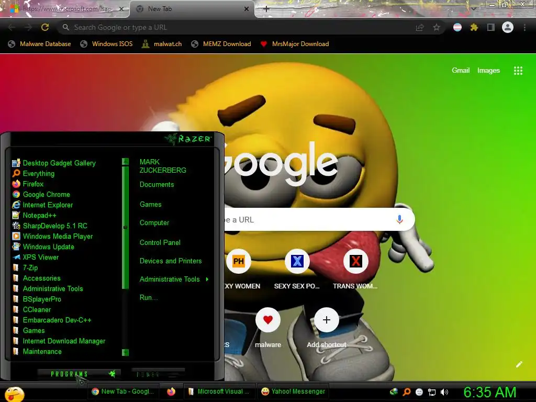Expand the CCleaner folder

click(x=31, y=310)
